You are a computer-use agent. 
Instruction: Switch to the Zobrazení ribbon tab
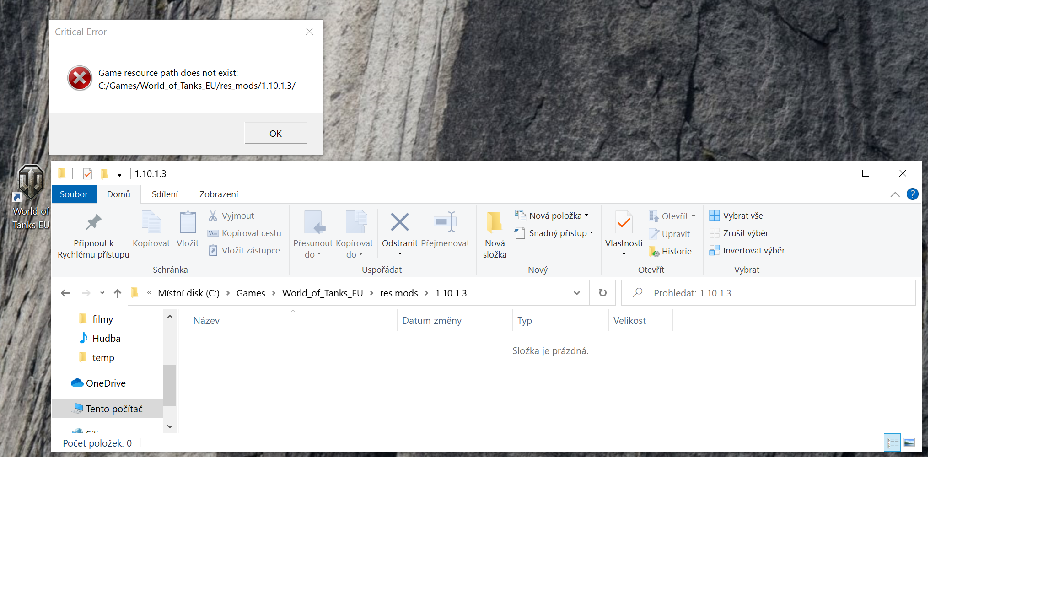219,194
